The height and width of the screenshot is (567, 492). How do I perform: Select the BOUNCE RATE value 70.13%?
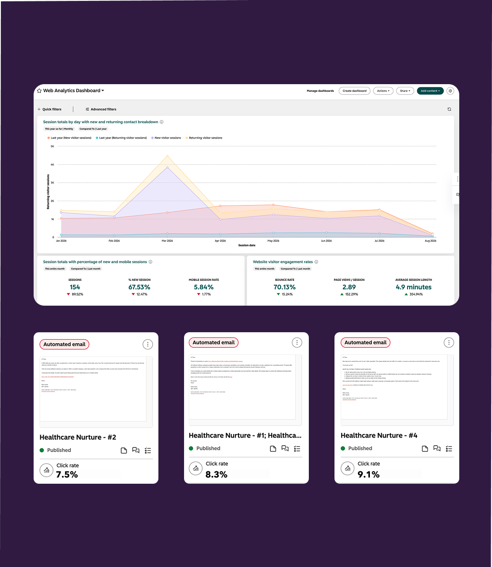pyautogui.click(x=284, y=287)
